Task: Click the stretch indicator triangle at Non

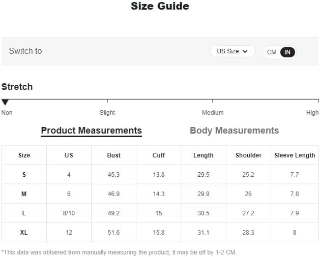Action: [5, 102]
